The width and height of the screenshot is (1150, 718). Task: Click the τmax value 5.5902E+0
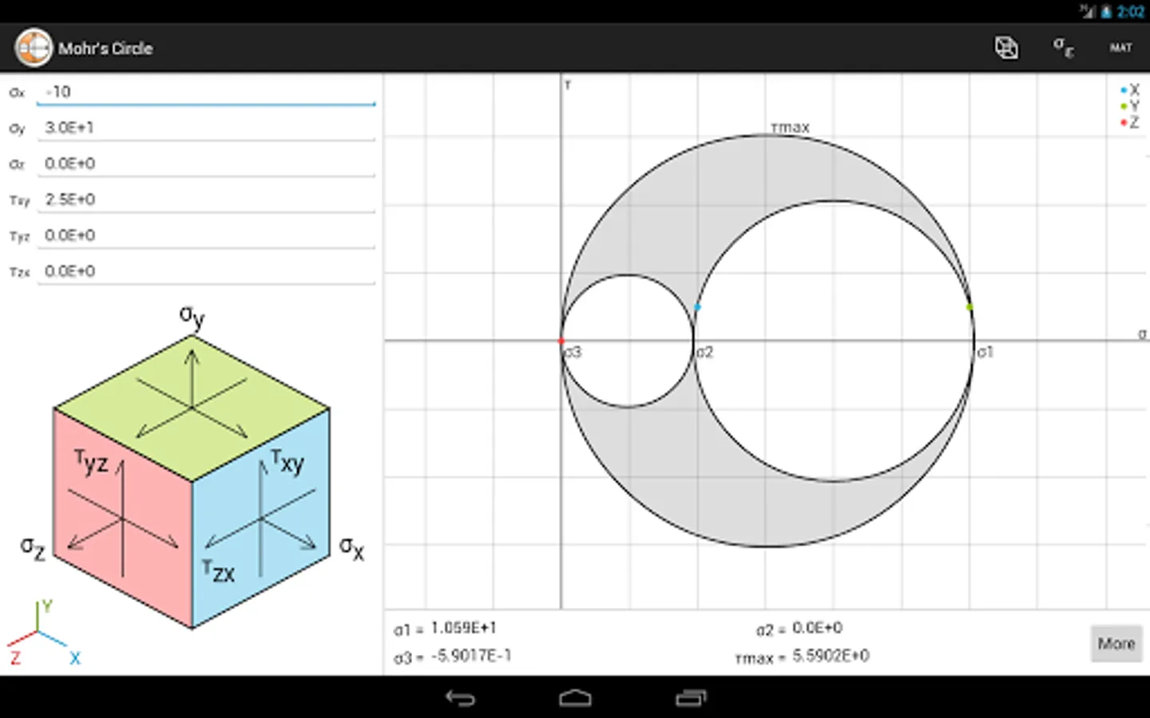tap(831, 656)
